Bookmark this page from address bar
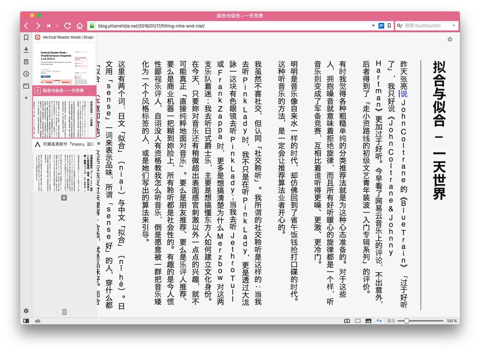Screen dimensions: 480x353 pos(389,26)
